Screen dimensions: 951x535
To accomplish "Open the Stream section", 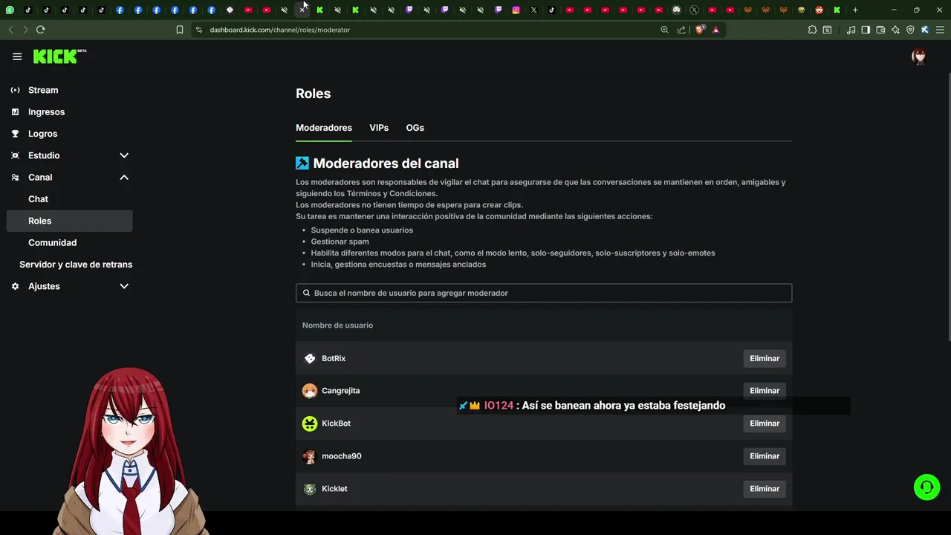I will click(x=43, y=90).
